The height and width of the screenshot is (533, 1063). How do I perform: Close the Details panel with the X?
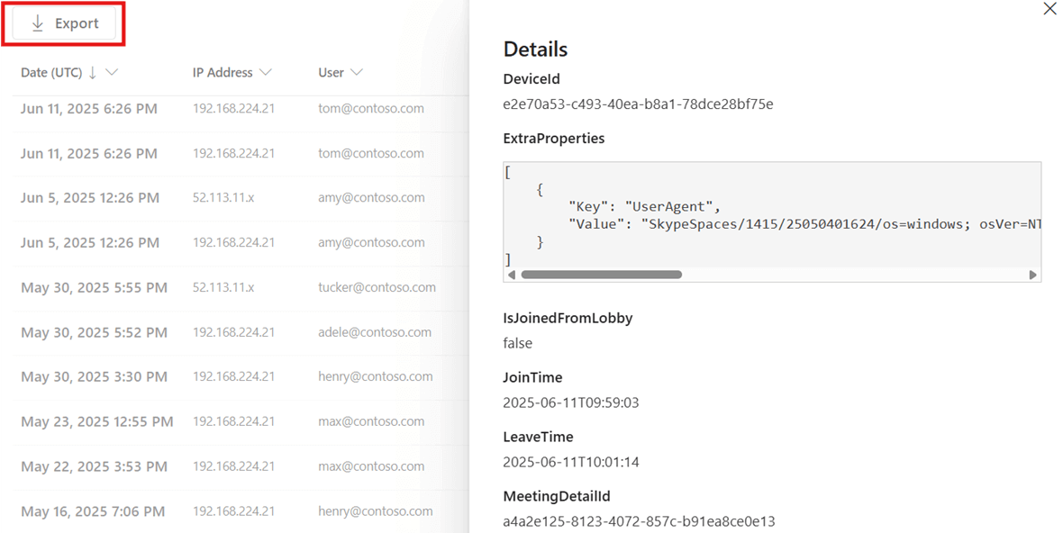[1049, 9]
